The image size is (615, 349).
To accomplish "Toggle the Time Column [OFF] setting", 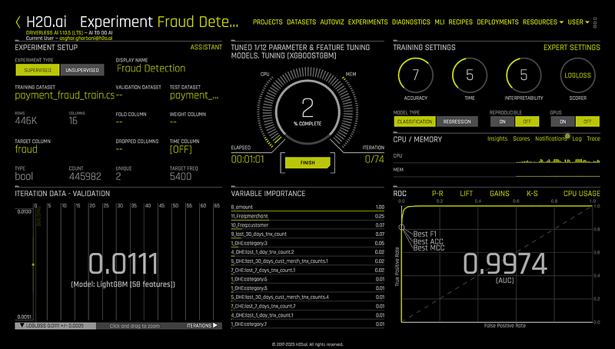I will tap(181, 149).
